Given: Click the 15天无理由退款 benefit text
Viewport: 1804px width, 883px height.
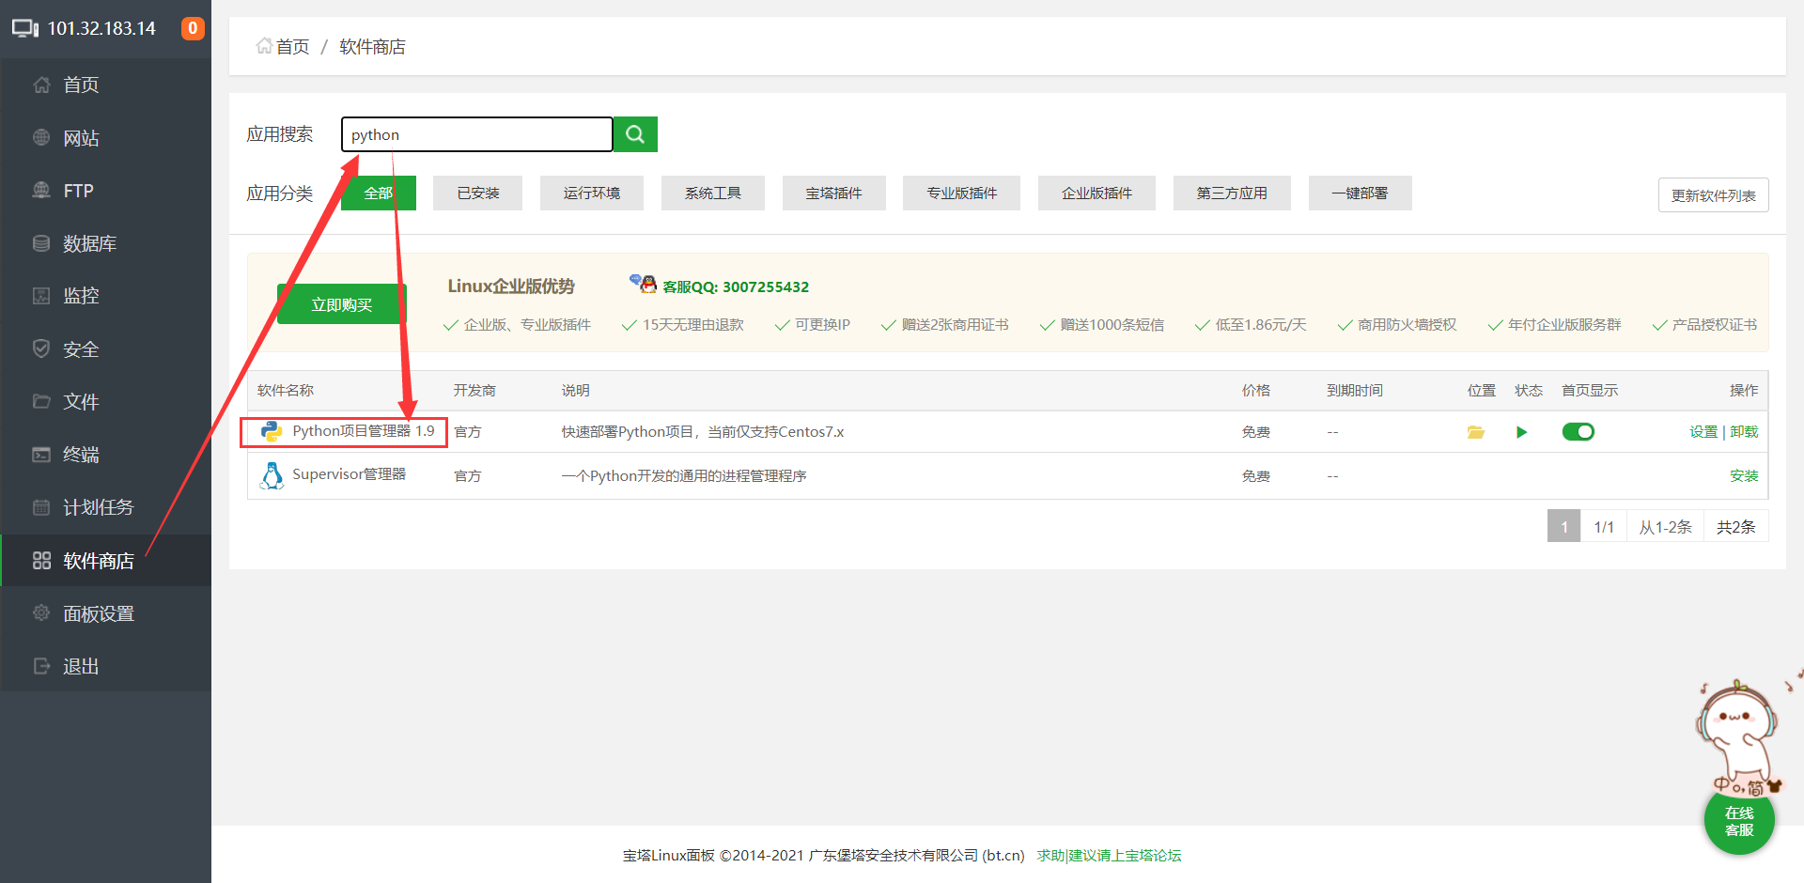Looking at the screenshot, I should pyautogui.click(x=693, y=325).
